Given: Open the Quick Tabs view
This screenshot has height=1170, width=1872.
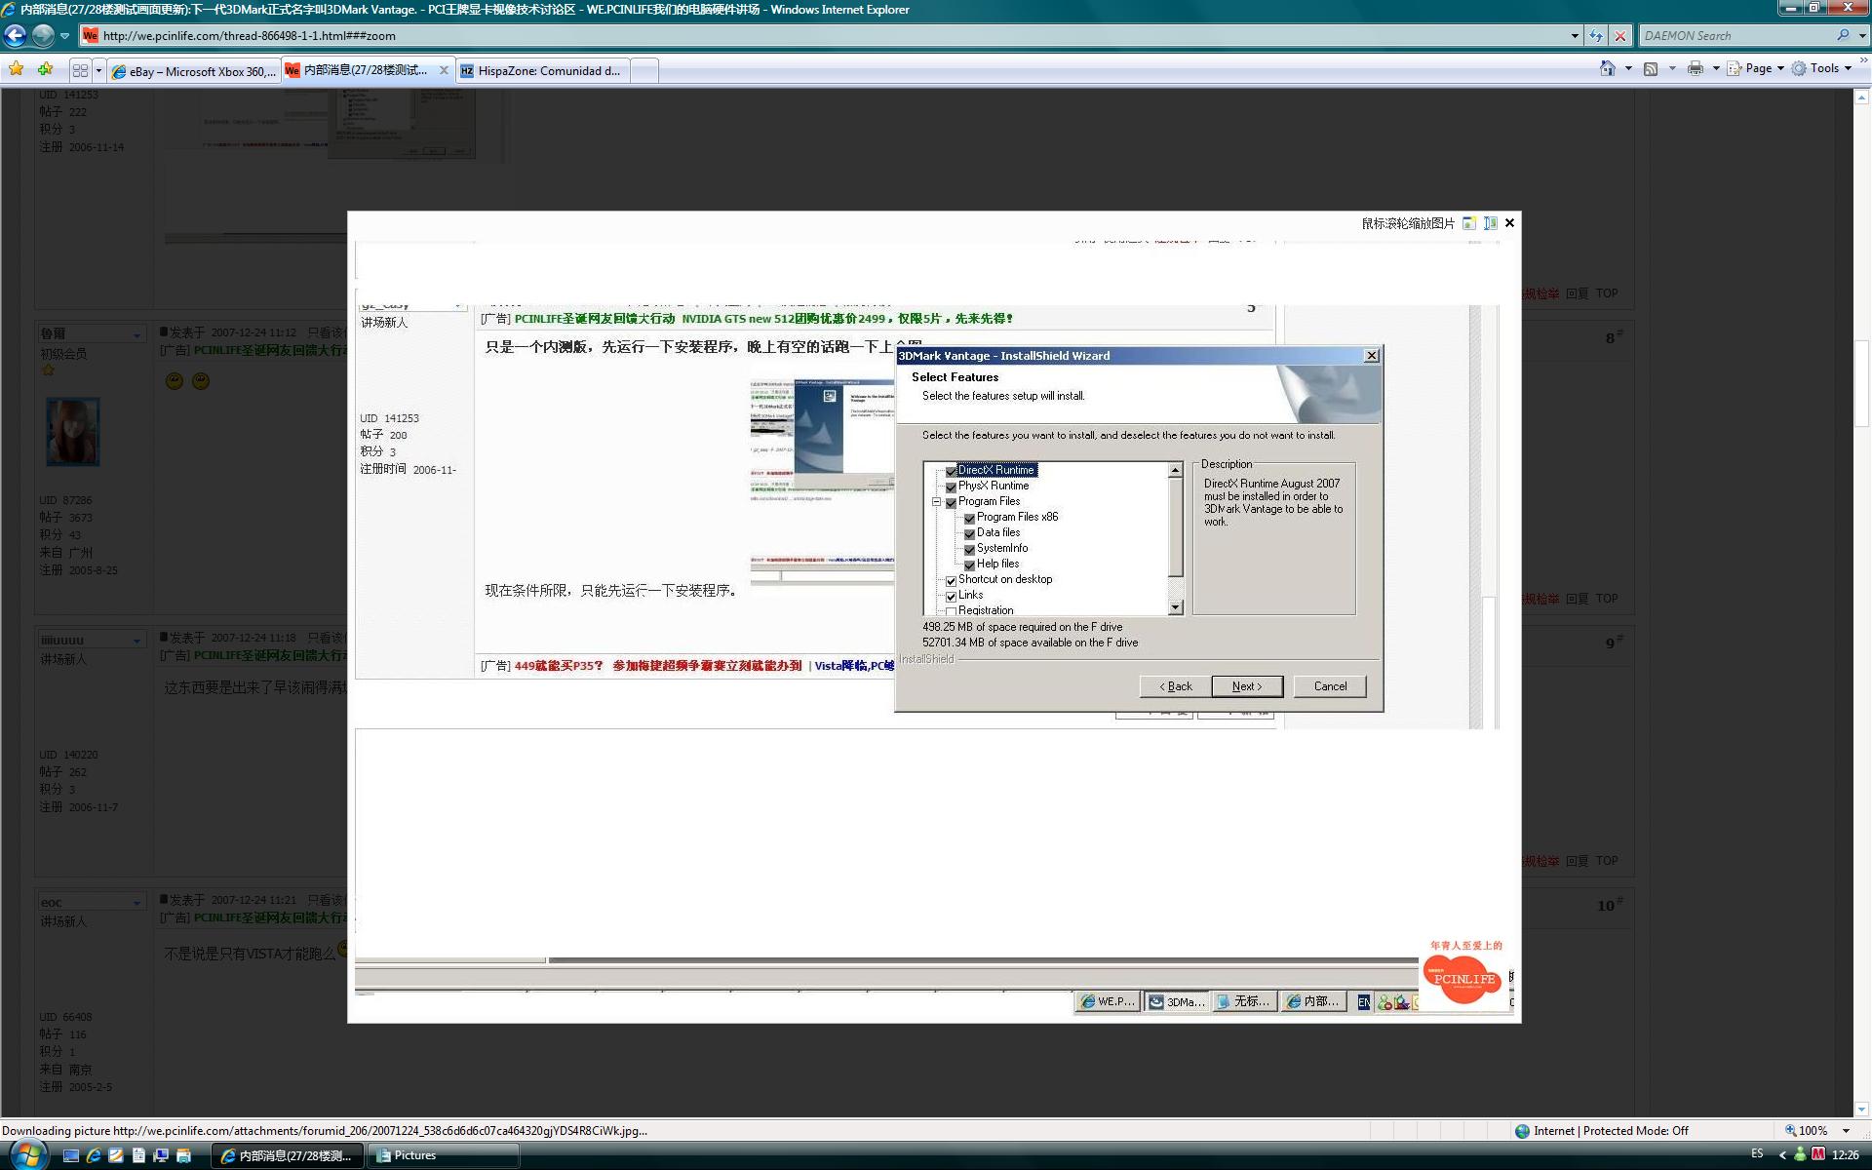Looking at the screenshot, I should (80, 70).
